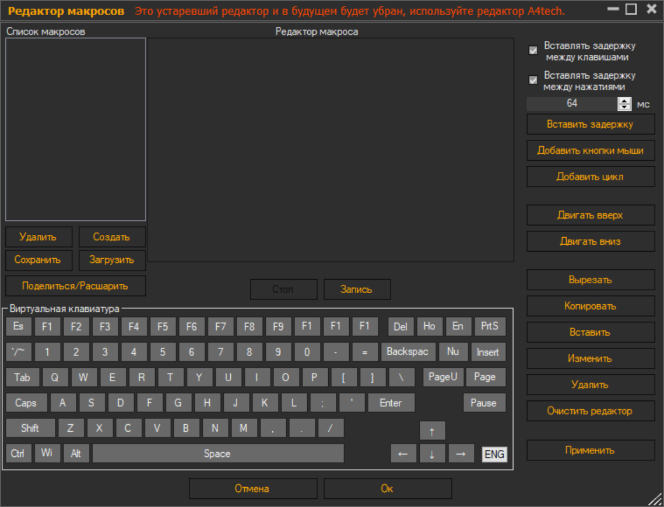Click Очистить редактор button
664x507 pixels.
click(591, 411)
